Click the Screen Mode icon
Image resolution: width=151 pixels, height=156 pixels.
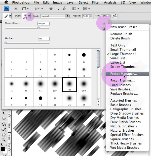point(85,9)
